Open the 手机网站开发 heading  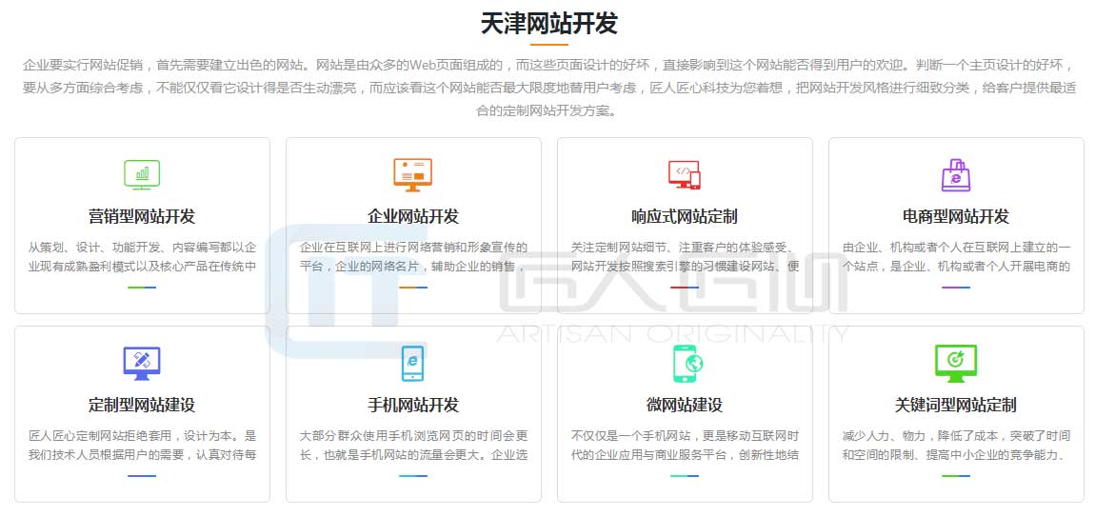click(413, 406)
